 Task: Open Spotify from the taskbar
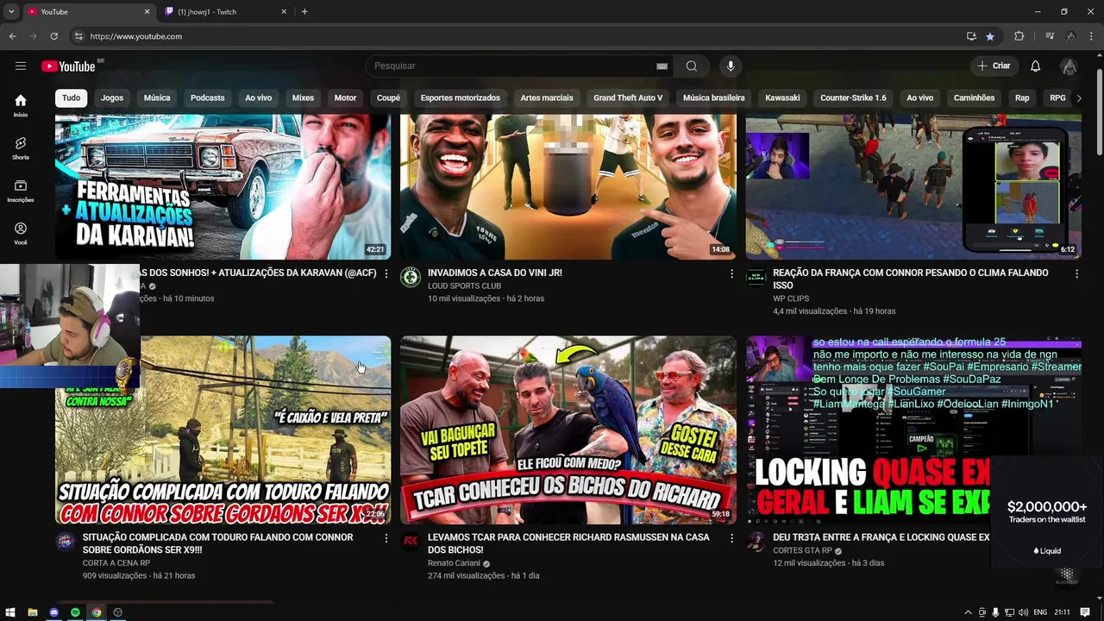point(76,612)
